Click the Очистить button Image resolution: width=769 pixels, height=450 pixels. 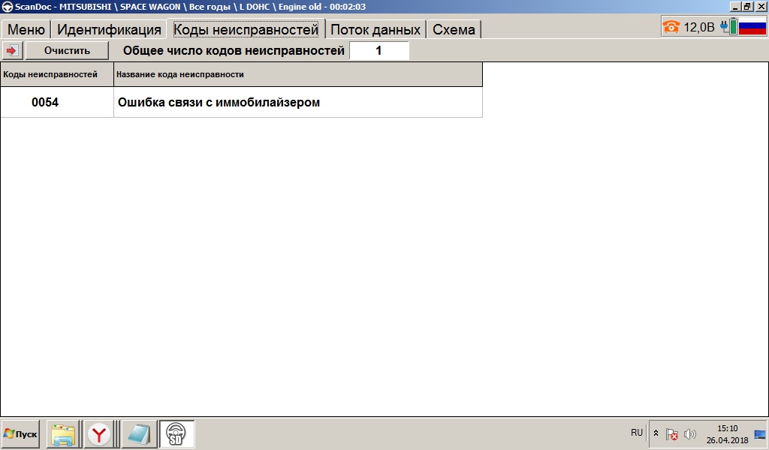coord(67,50)
